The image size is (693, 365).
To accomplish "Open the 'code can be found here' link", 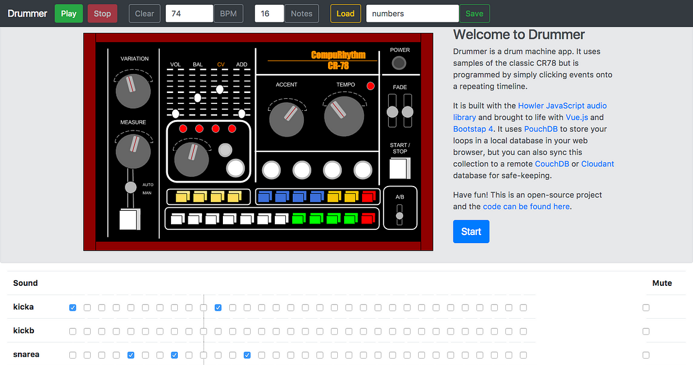I will click(526, 206).
